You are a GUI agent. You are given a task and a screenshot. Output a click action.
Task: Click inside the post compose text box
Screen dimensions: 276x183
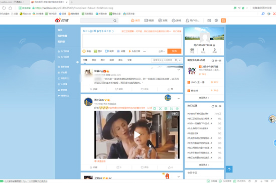tap(132, 41)
